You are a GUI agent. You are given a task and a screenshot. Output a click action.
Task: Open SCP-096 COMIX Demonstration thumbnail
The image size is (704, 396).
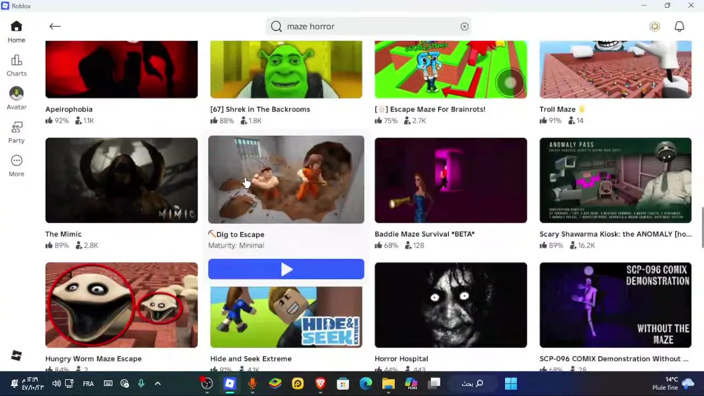[x=615, y=305]
